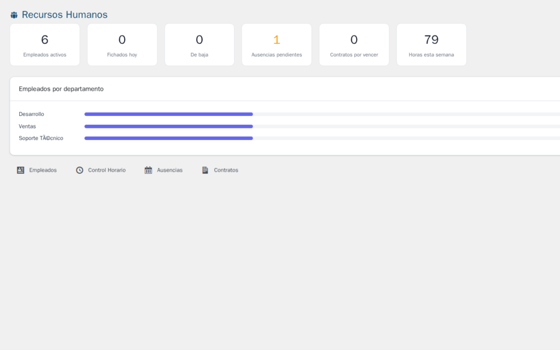Open the Empleados activos card
Screen dimensions: 560x350
pos(44,44)
